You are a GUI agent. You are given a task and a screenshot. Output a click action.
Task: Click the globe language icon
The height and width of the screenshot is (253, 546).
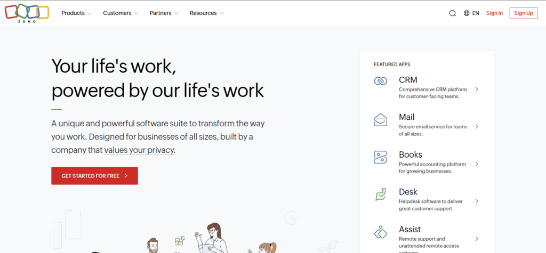click(x=467, y=13)
